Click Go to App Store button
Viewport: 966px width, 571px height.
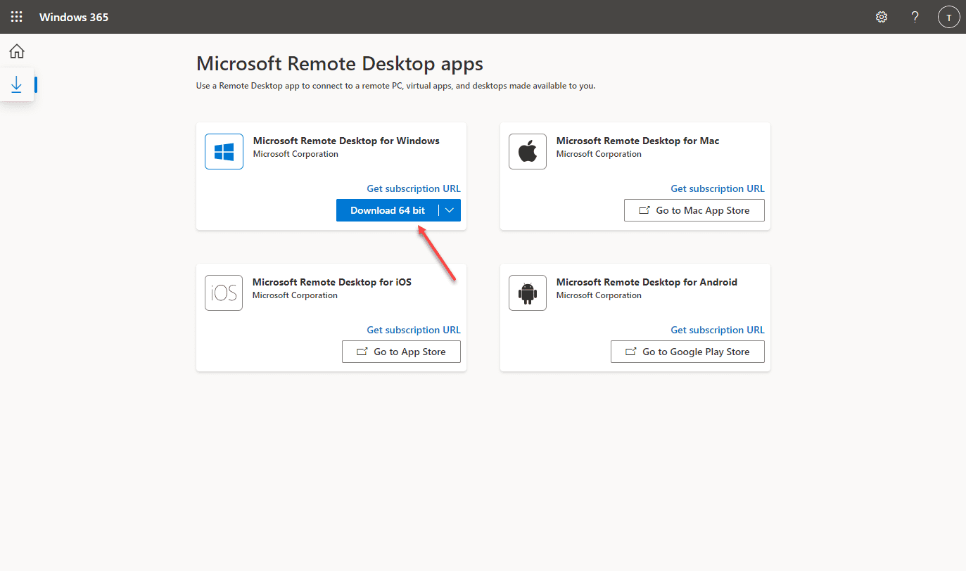[401, 352]
